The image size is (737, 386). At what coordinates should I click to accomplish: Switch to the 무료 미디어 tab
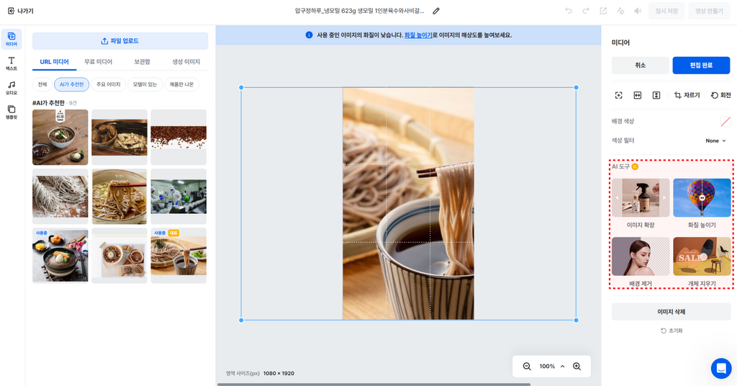coord(98,62)
